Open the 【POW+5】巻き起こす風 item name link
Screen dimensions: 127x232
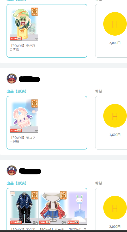click(22, 48)
